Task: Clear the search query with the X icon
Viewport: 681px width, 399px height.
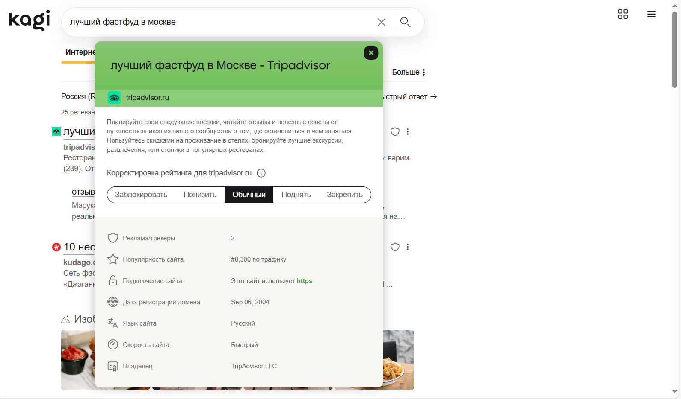Action: click(382, 22)
